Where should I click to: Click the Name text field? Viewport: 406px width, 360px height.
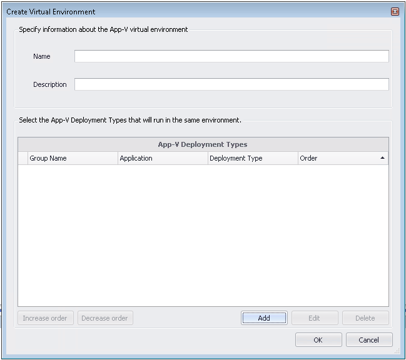coord(231,56)
